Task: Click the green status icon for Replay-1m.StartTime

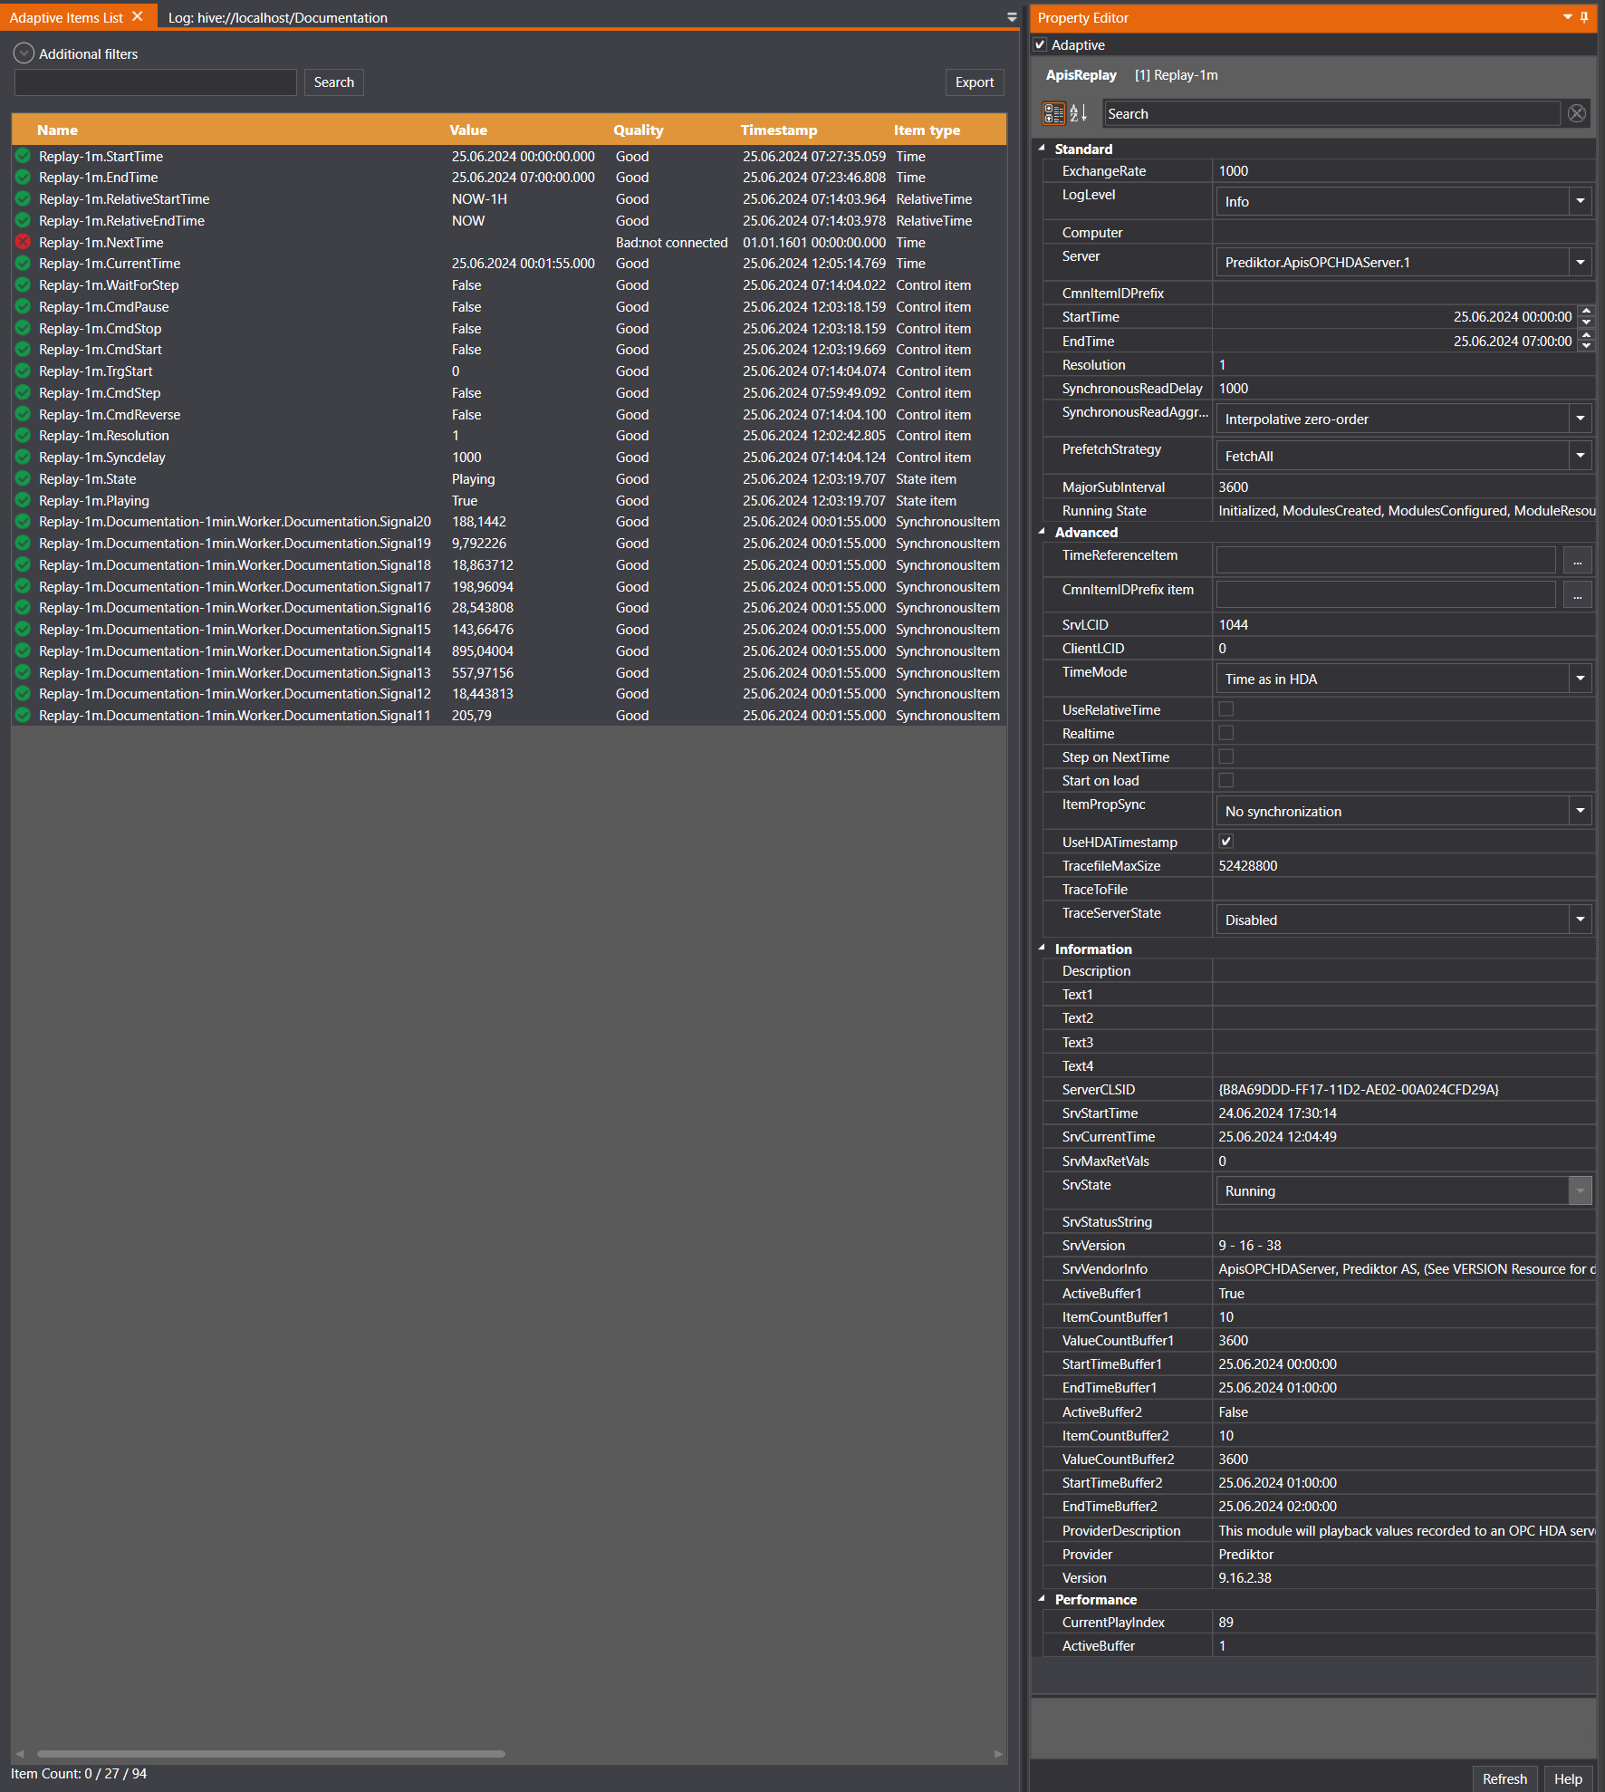Action: [x=24, y=156]
